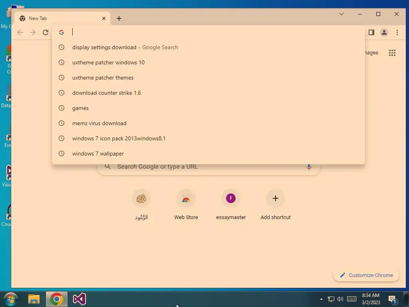Click the Customize Chrome button
Screen dimensions: 409x307
tap(366, 275)
